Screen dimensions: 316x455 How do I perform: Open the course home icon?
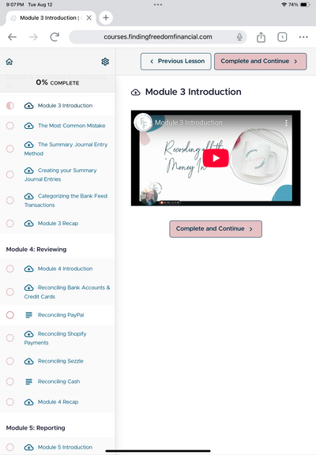(x=9, y=62)
